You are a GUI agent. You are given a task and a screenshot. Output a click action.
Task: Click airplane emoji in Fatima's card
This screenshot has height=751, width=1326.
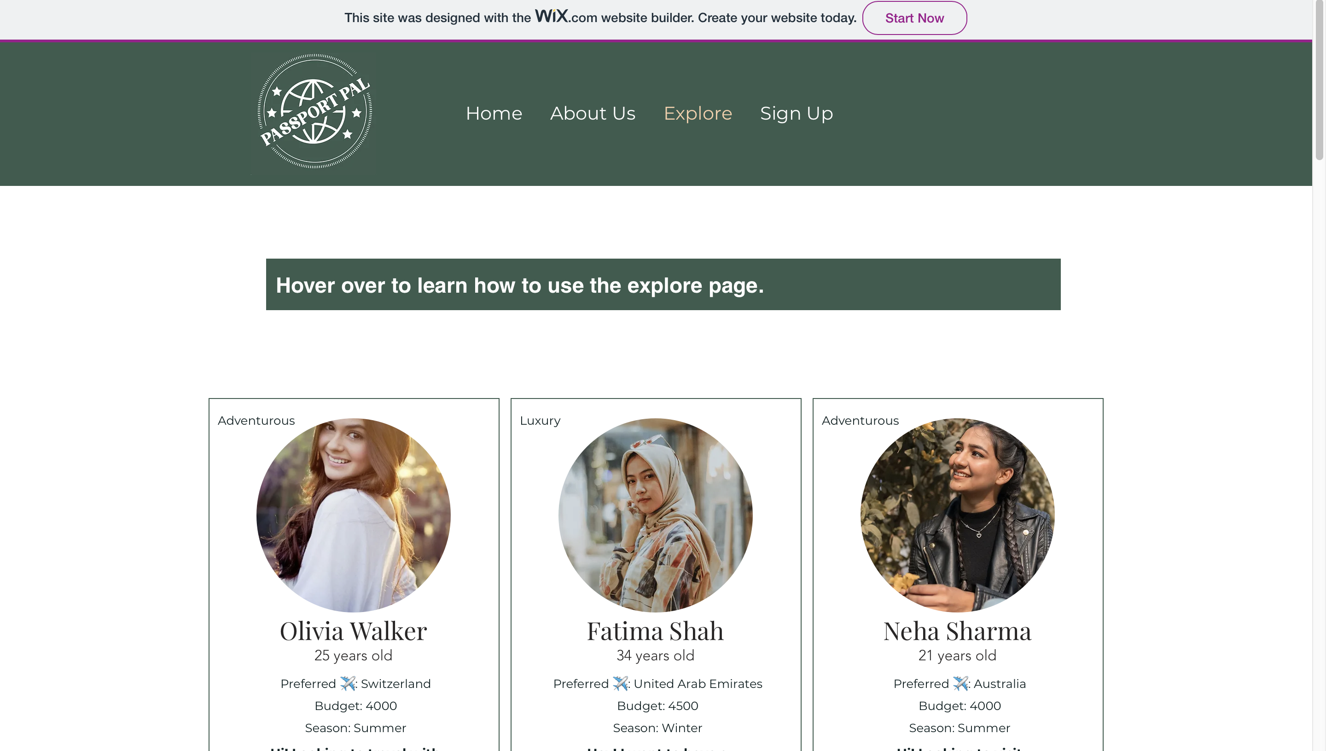620,683
